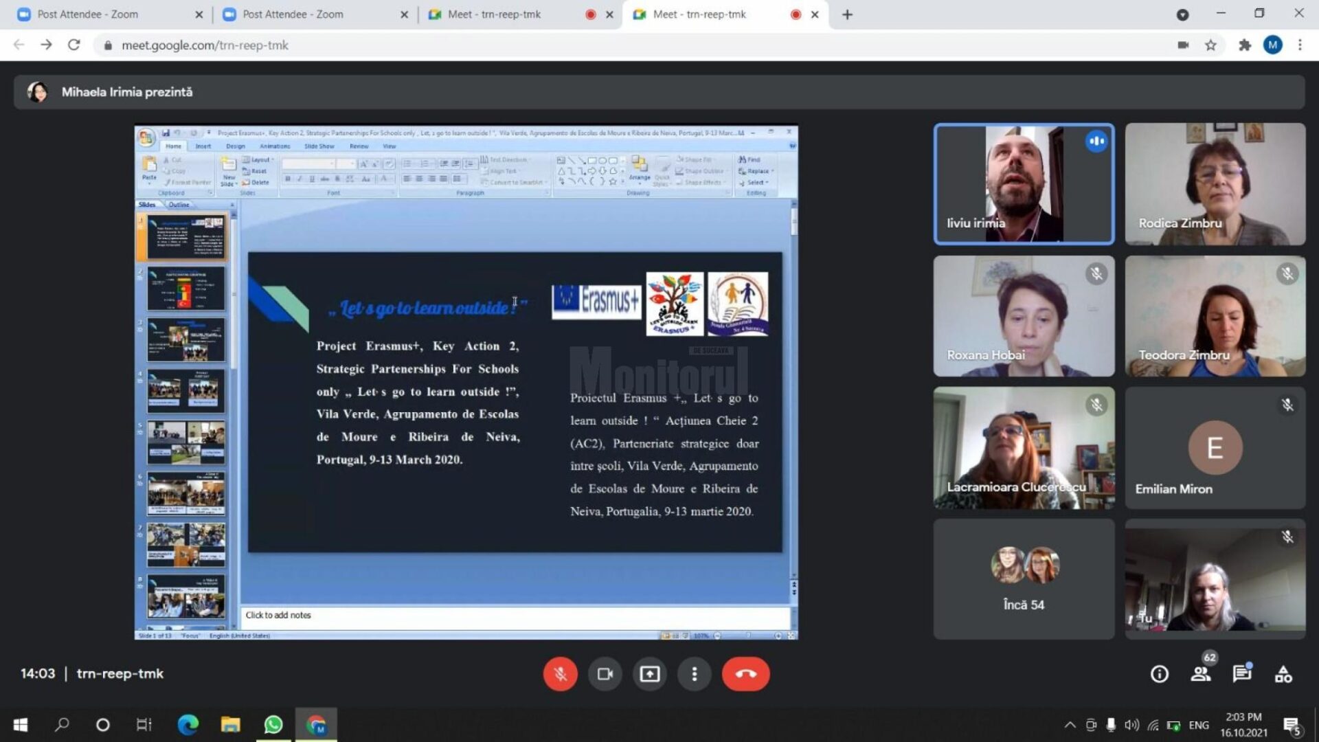The height and width of the screenshot is (742, 1319).
Task: Leave call with red hangup button
Action: tap(745, 674)
